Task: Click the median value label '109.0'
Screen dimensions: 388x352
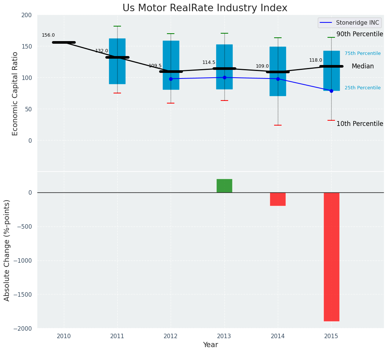Action: (x=262, y=67)
